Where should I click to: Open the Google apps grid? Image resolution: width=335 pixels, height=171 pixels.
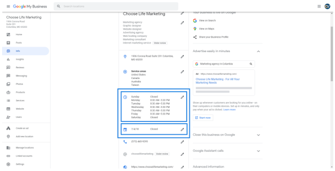point(319,6)
